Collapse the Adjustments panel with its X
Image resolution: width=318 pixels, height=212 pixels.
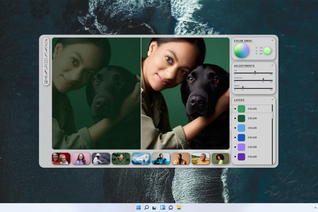click(272, 65)
